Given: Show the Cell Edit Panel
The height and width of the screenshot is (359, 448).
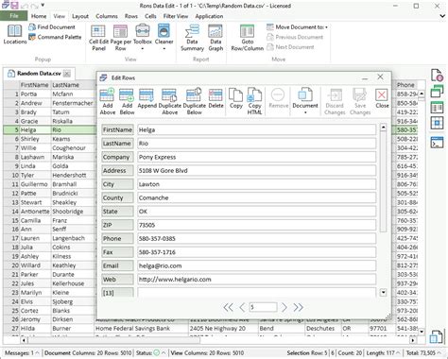Looking at the screenshot, I should [x=98, y=38].
